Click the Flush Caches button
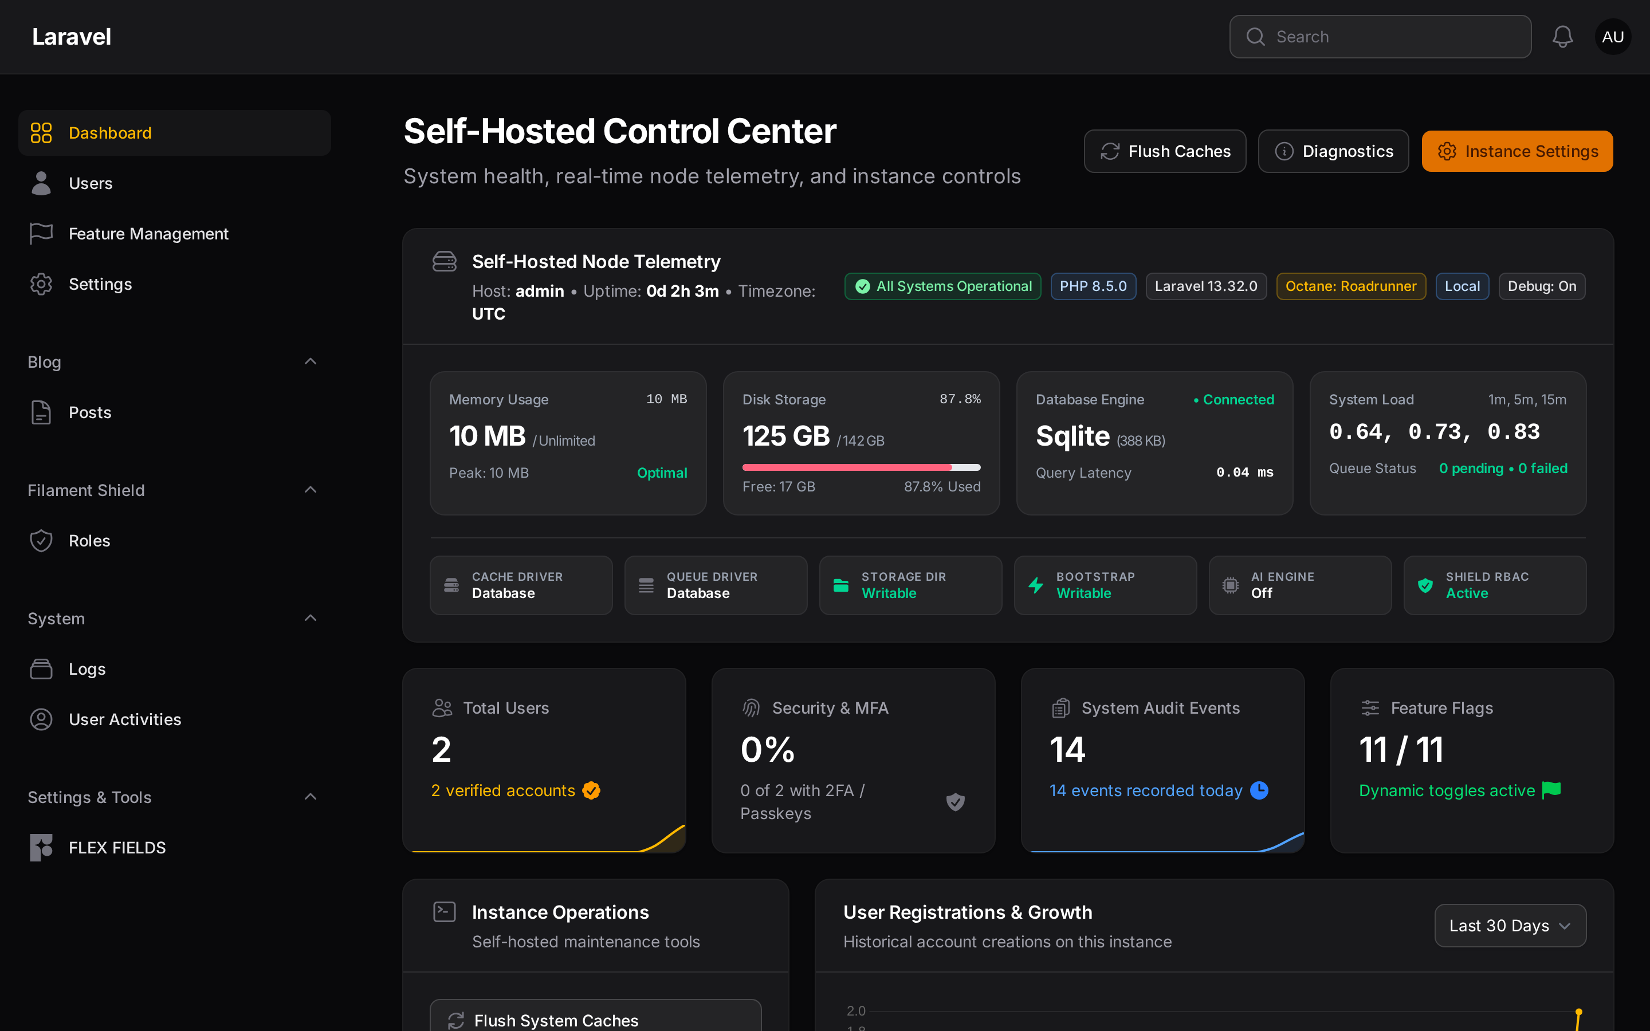The width and height of the screenshot is (1650, 1031). (x=1165, y=151)
